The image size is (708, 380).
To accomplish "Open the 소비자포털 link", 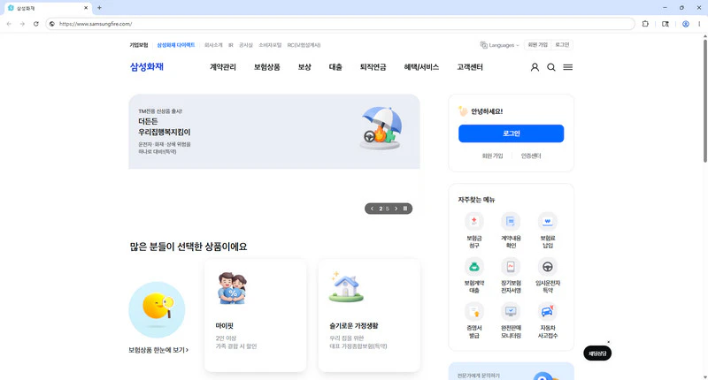I will (x=270, y=45).
